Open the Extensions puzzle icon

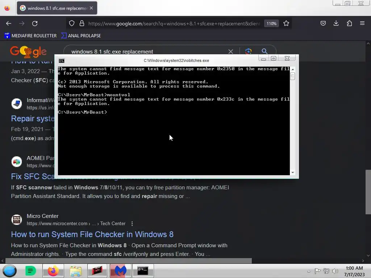pyautogui.click(x=349, y=23)
